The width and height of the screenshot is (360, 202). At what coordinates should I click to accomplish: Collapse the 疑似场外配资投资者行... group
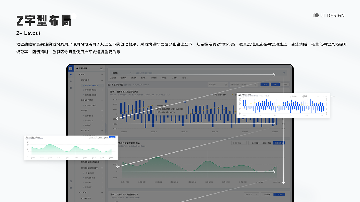click(102, 168)
